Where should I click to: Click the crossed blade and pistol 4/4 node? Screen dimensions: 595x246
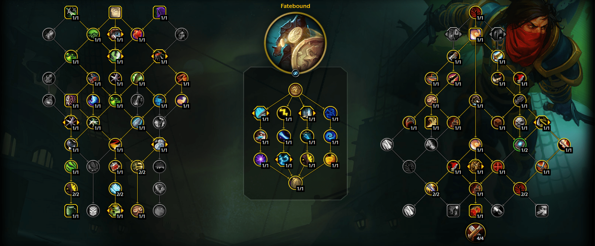click(476, 232)
